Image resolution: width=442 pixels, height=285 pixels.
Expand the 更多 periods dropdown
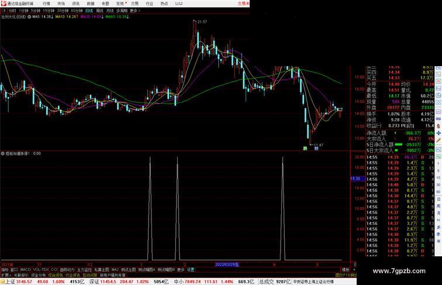pos(135,11)
